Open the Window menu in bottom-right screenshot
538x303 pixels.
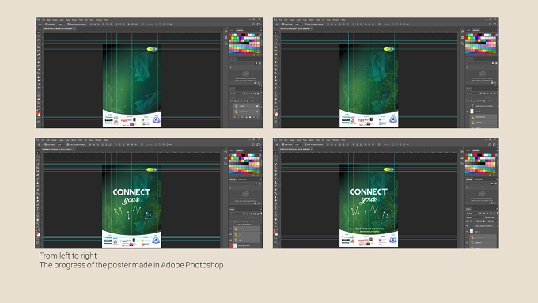(336, 140)
